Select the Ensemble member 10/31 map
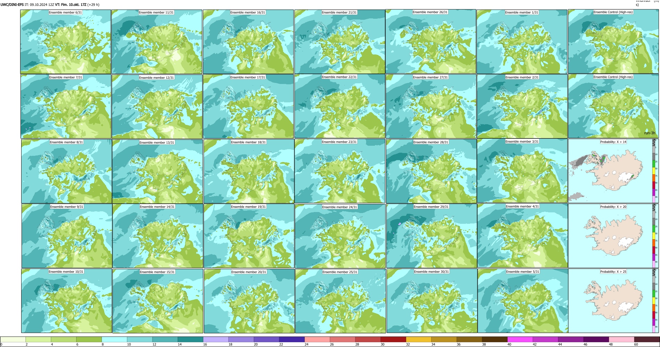Viewport: 660px width, 347px height. click(66, 301)
